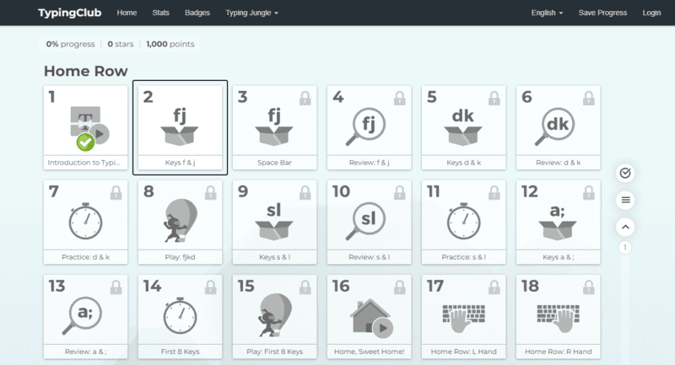The image size is (675, 365).
Task: Expand the Typing Jungle dropdown menu
Action: click(251, 13)
